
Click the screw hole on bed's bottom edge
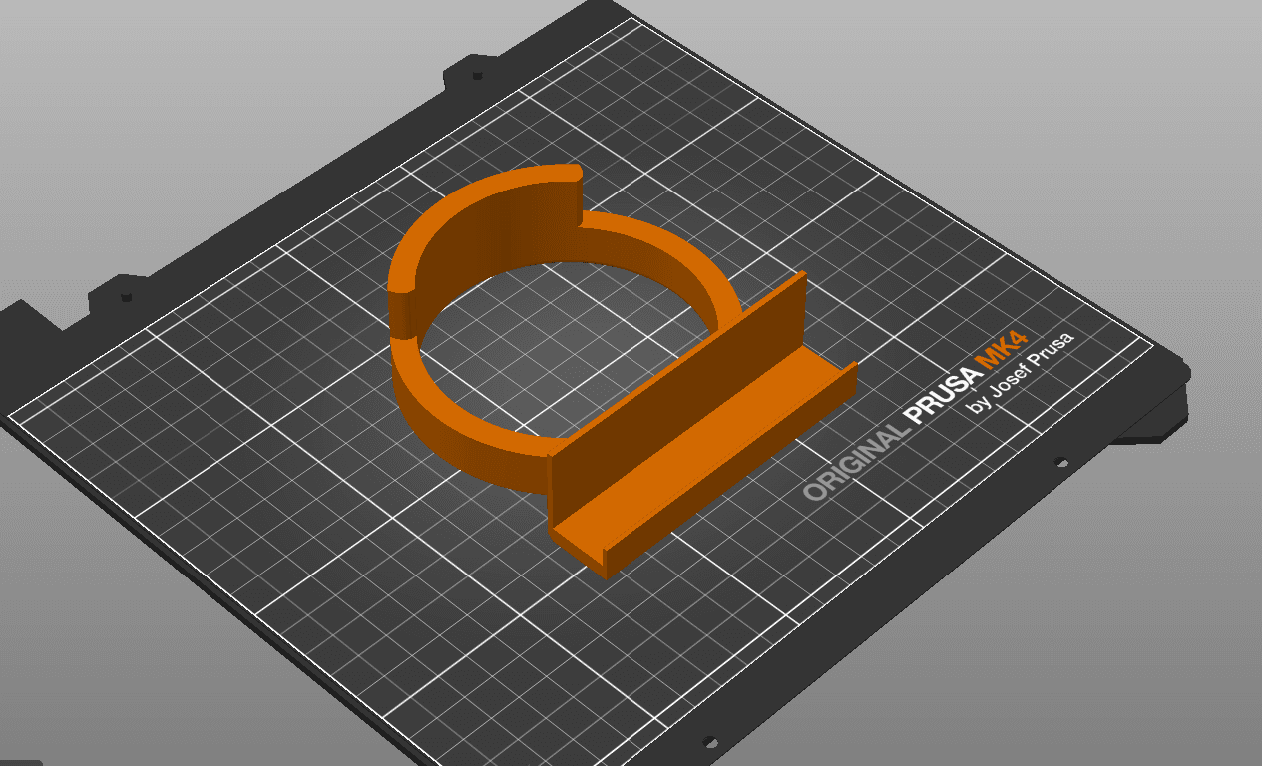(710, 742)
